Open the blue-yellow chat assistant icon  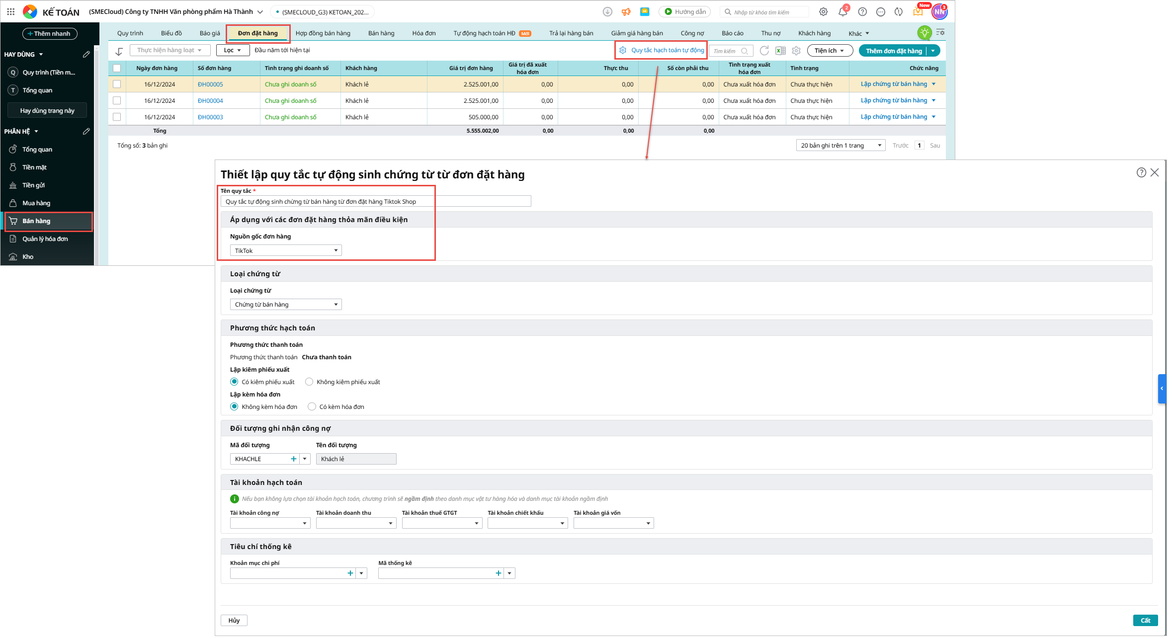tap(645, 12)
